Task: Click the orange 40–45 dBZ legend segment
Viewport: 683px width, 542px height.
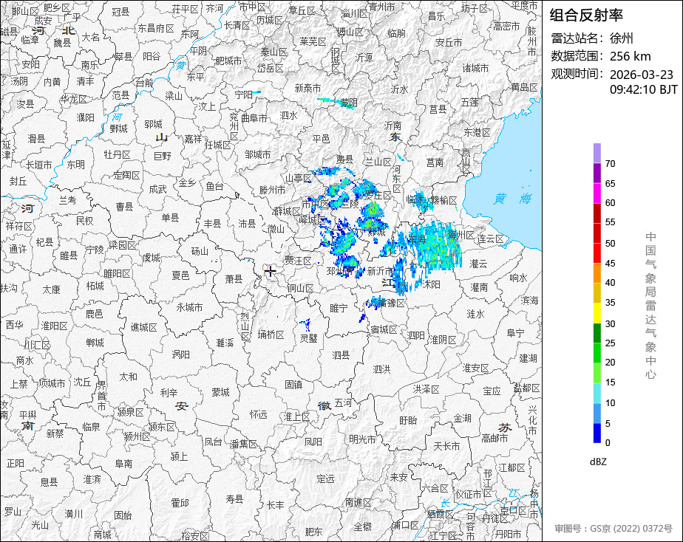Action: tap(597, 272)
